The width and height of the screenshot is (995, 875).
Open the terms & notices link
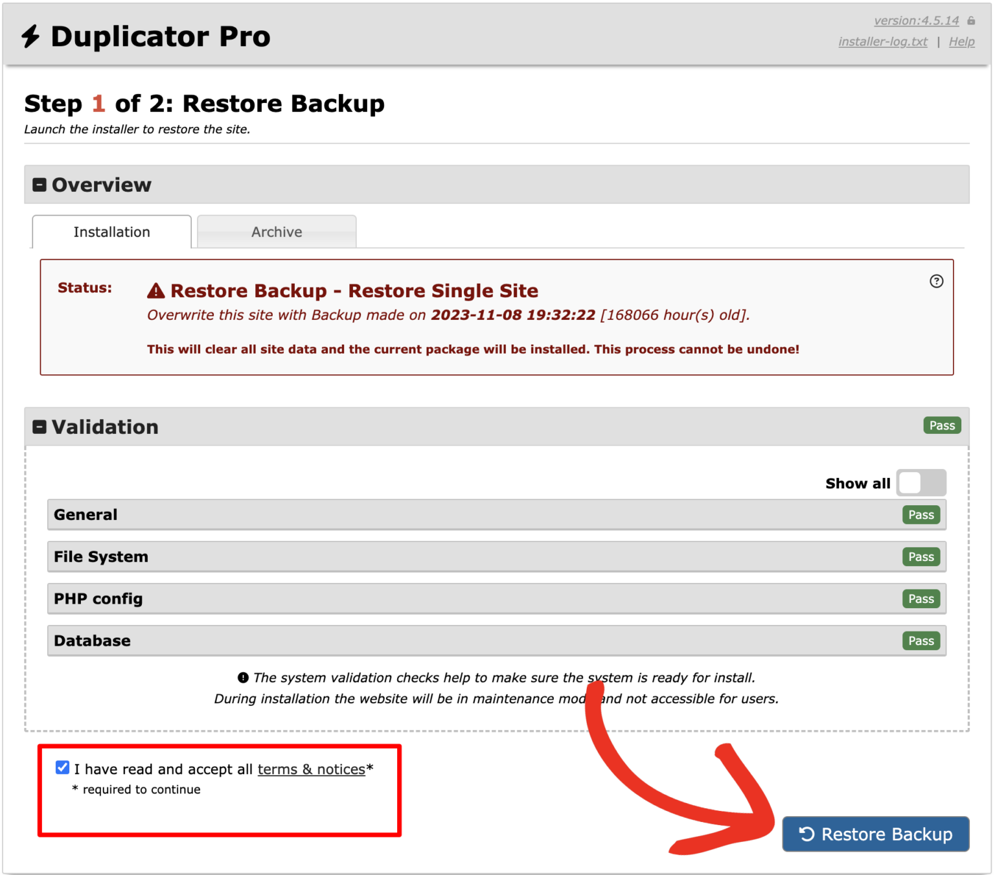pyautogui.click(x=311, y=769)
